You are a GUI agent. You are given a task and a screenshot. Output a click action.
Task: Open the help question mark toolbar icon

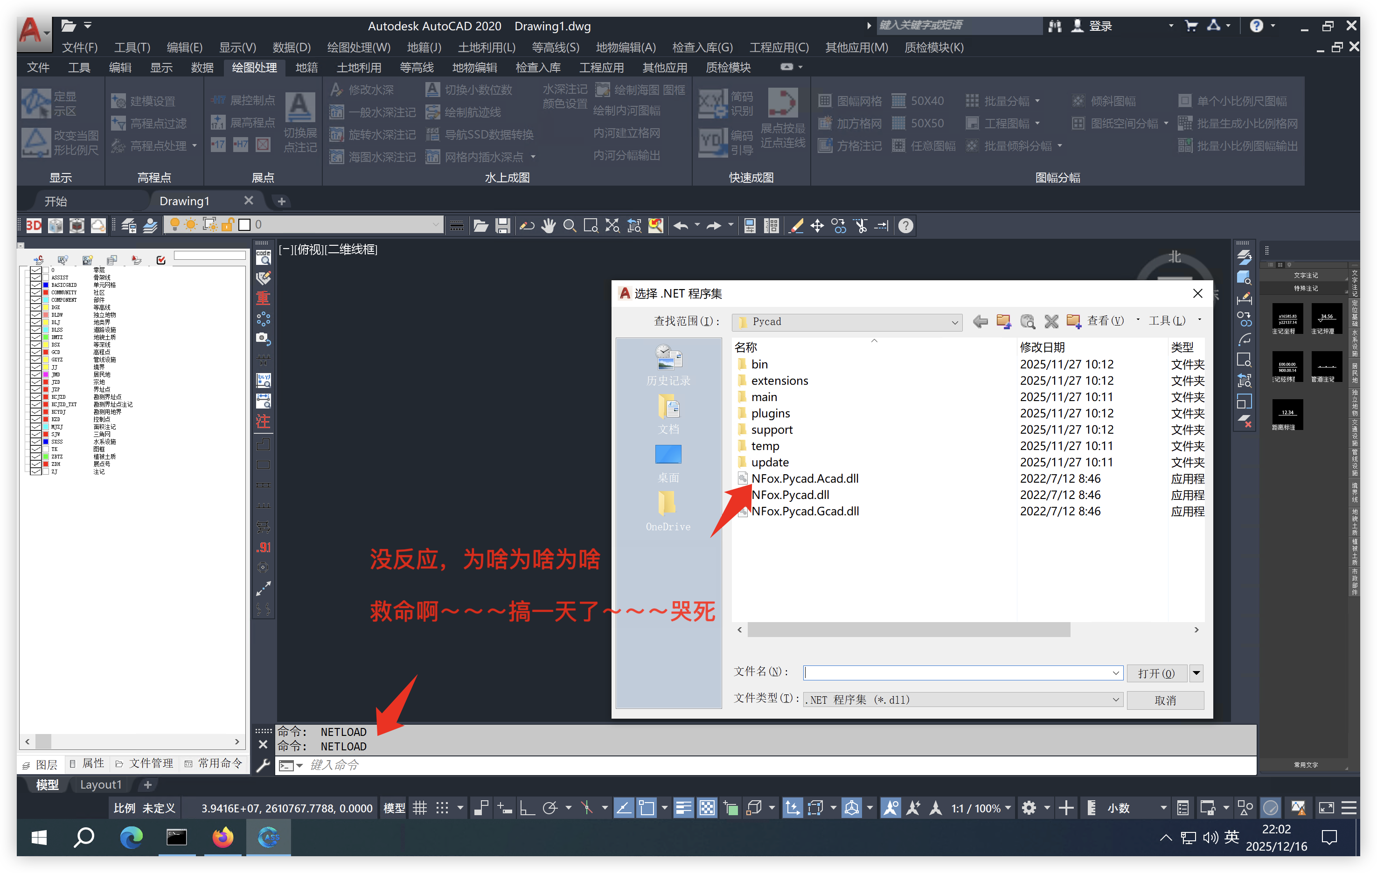905,226
